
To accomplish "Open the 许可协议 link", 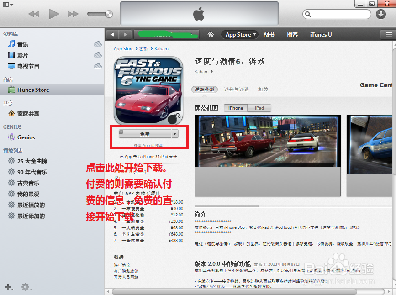I will point(122,265).
